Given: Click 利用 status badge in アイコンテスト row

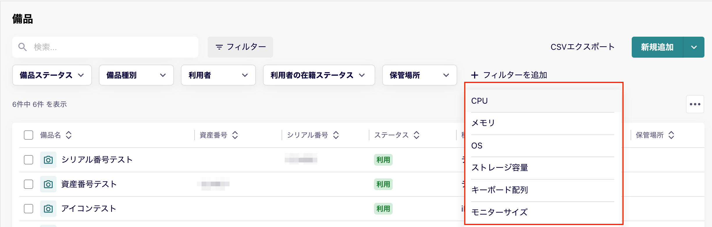Looking at the screenshot, I should click(x=383, y=209).
